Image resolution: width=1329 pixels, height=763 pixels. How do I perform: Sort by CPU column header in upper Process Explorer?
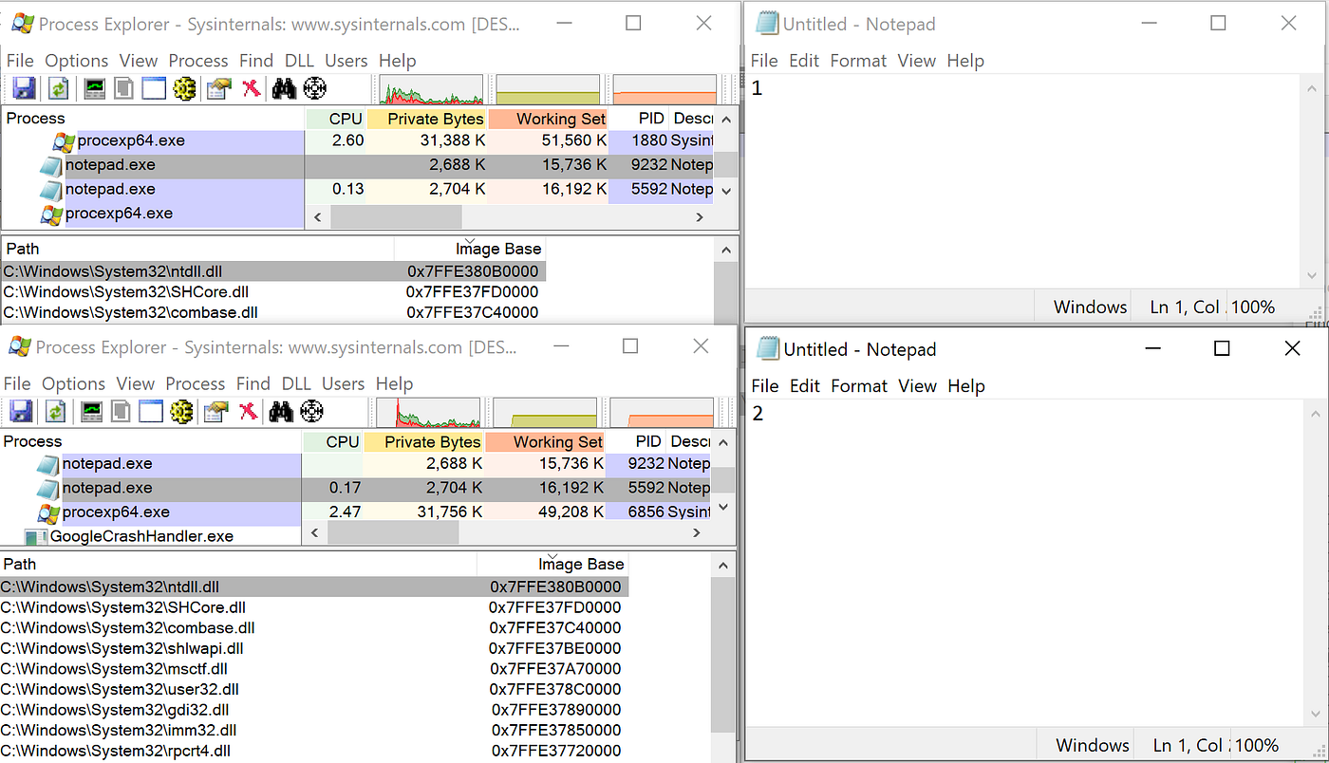[x=335, y=119]
